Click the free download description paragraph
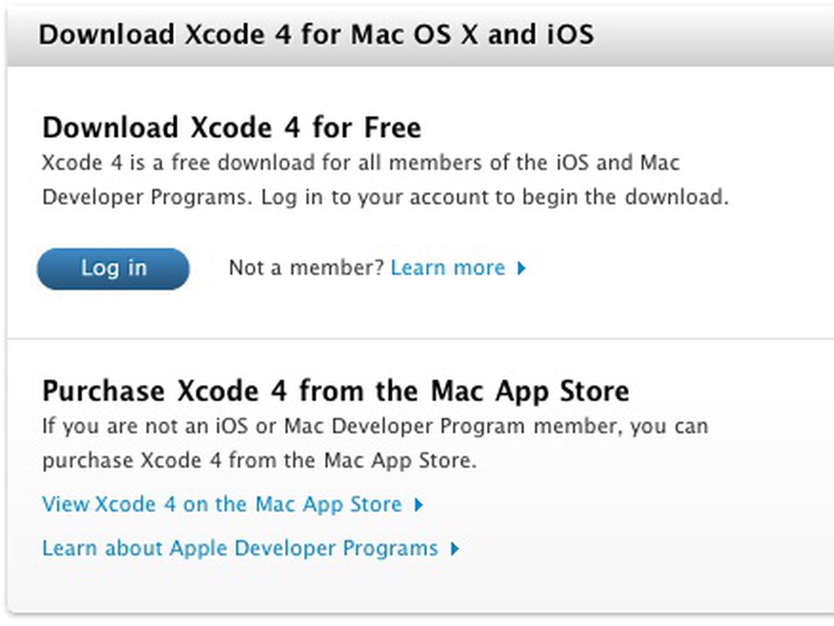The image size is (834, 626). (360, 163)
